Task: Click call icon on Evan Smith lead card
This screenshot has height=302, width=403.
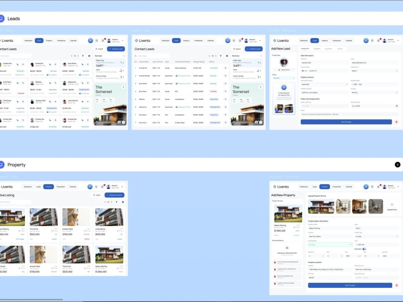Action: (x=83, y=64)
